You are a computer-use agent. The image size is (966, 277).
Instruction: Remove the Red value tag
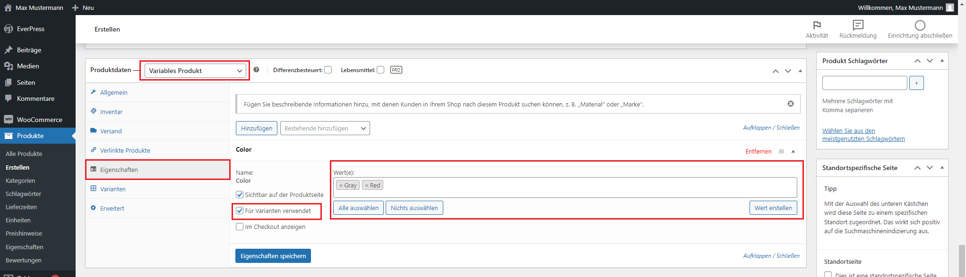click(x=367, y=186)
